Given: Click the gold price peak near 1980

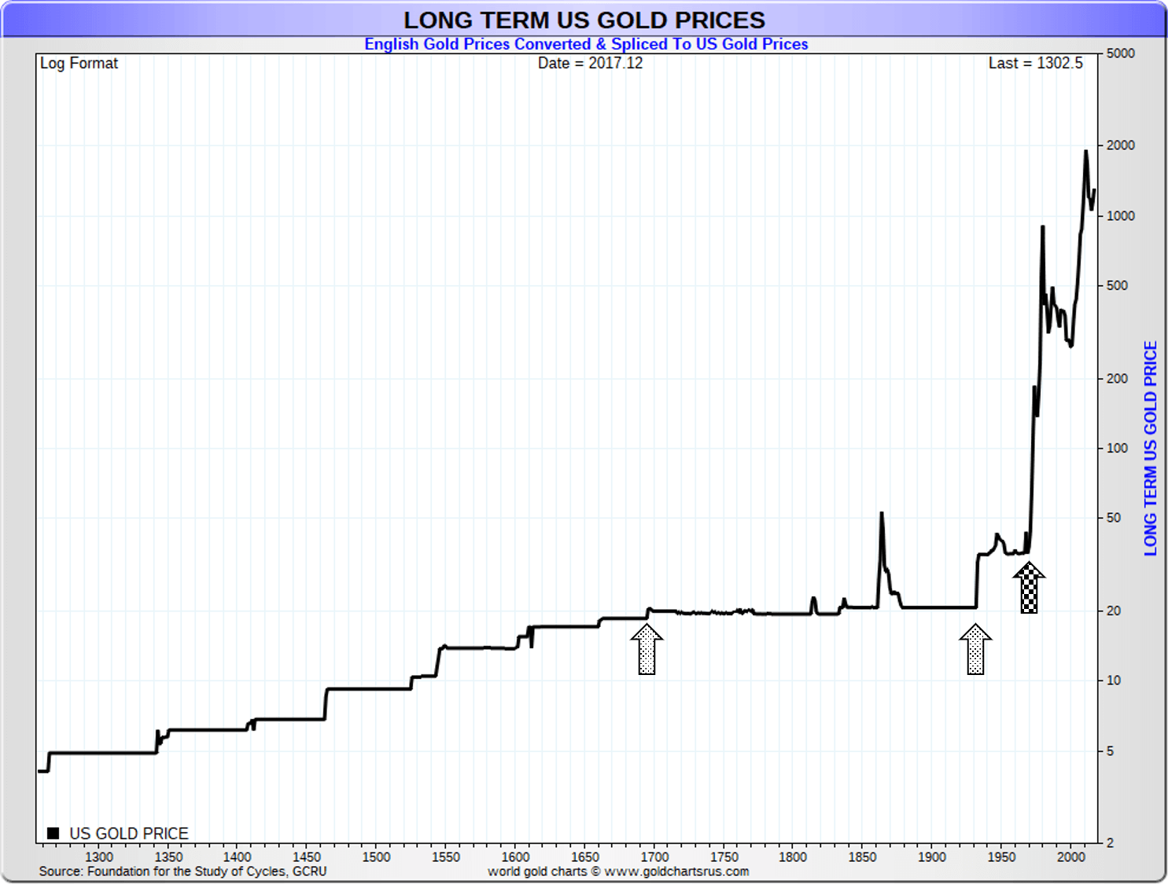Looking at the screenshot, I should (1042, 228).
